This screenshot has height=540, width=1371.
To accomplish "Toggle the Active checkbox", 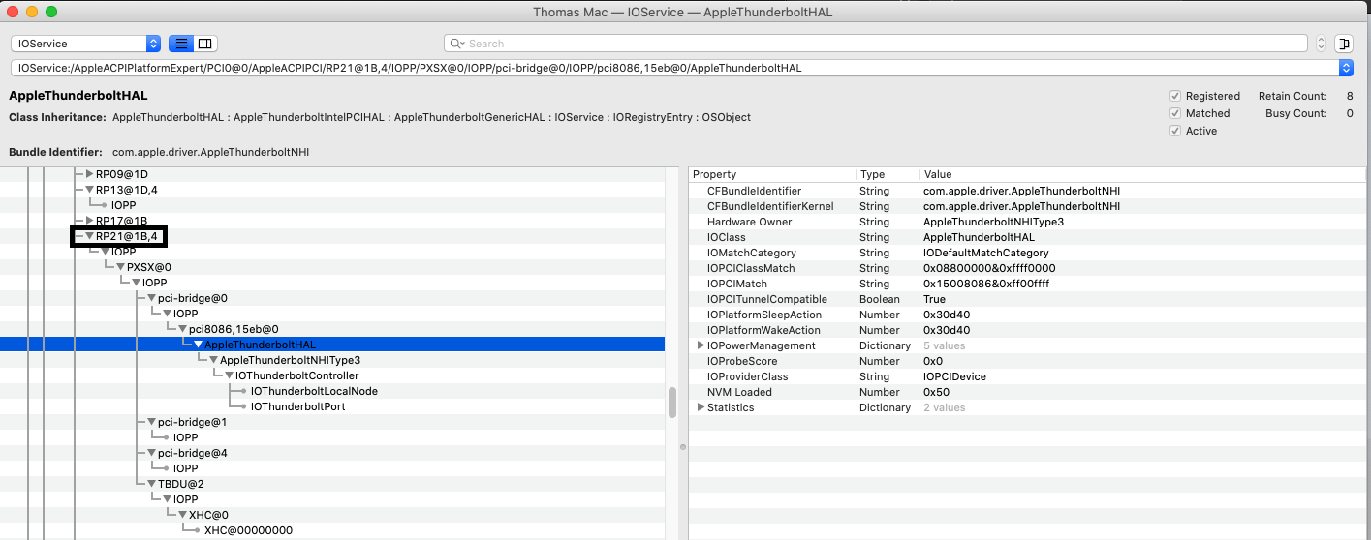I will point(1175,131).
